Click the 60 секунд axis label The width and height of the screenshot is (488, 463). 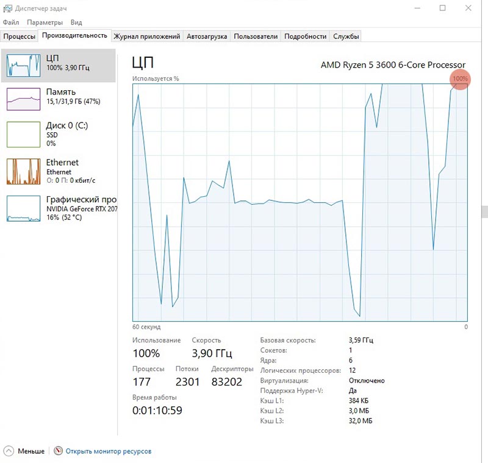coord(146,327)
